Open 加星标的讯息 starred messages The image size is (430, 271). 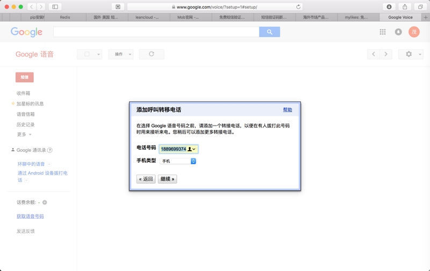30,104
